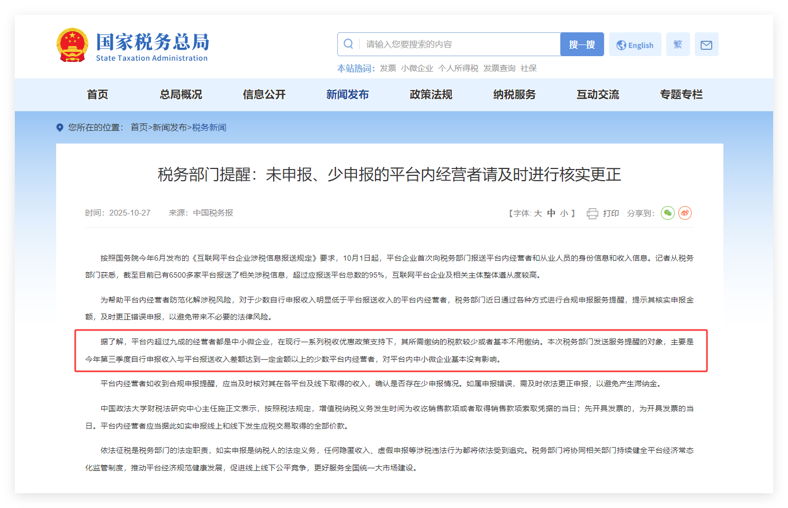Switch site language to English
Image resolution: width=788 pixels, height=508 pixels.
coord(635,45)
